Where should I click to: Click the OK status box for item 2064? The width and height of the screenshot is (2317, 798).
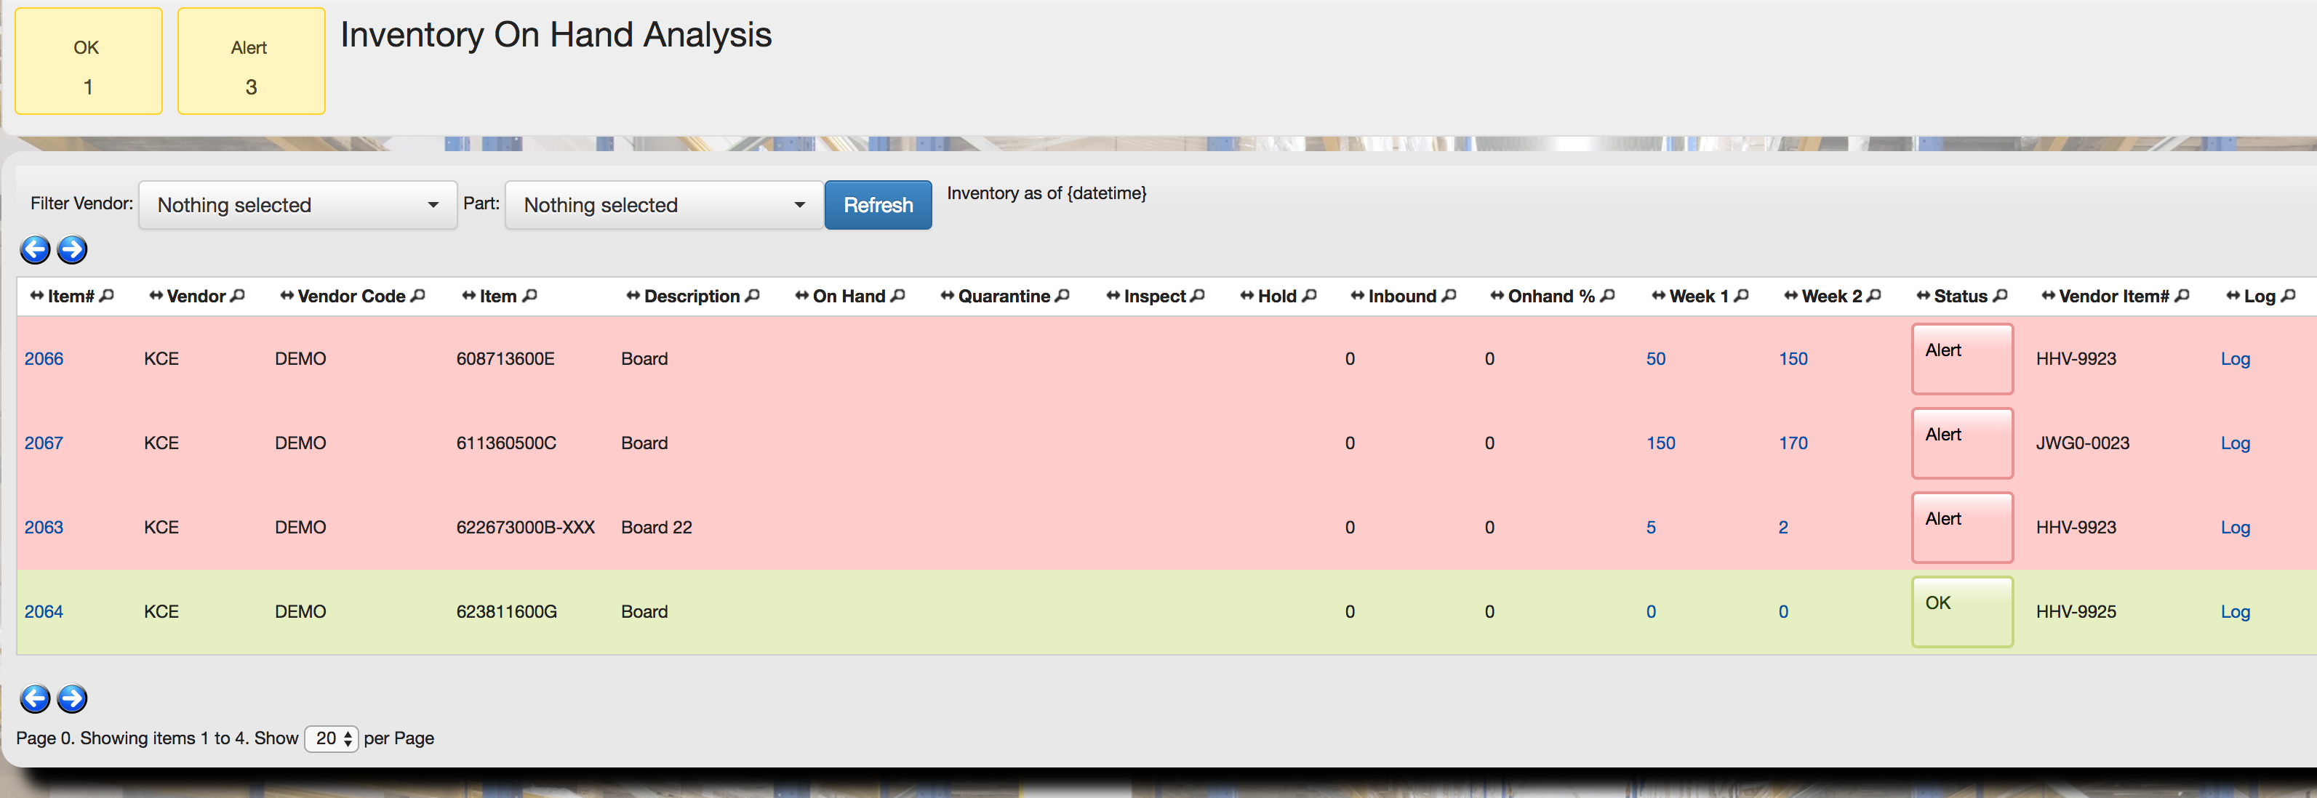coord(1961,612)
